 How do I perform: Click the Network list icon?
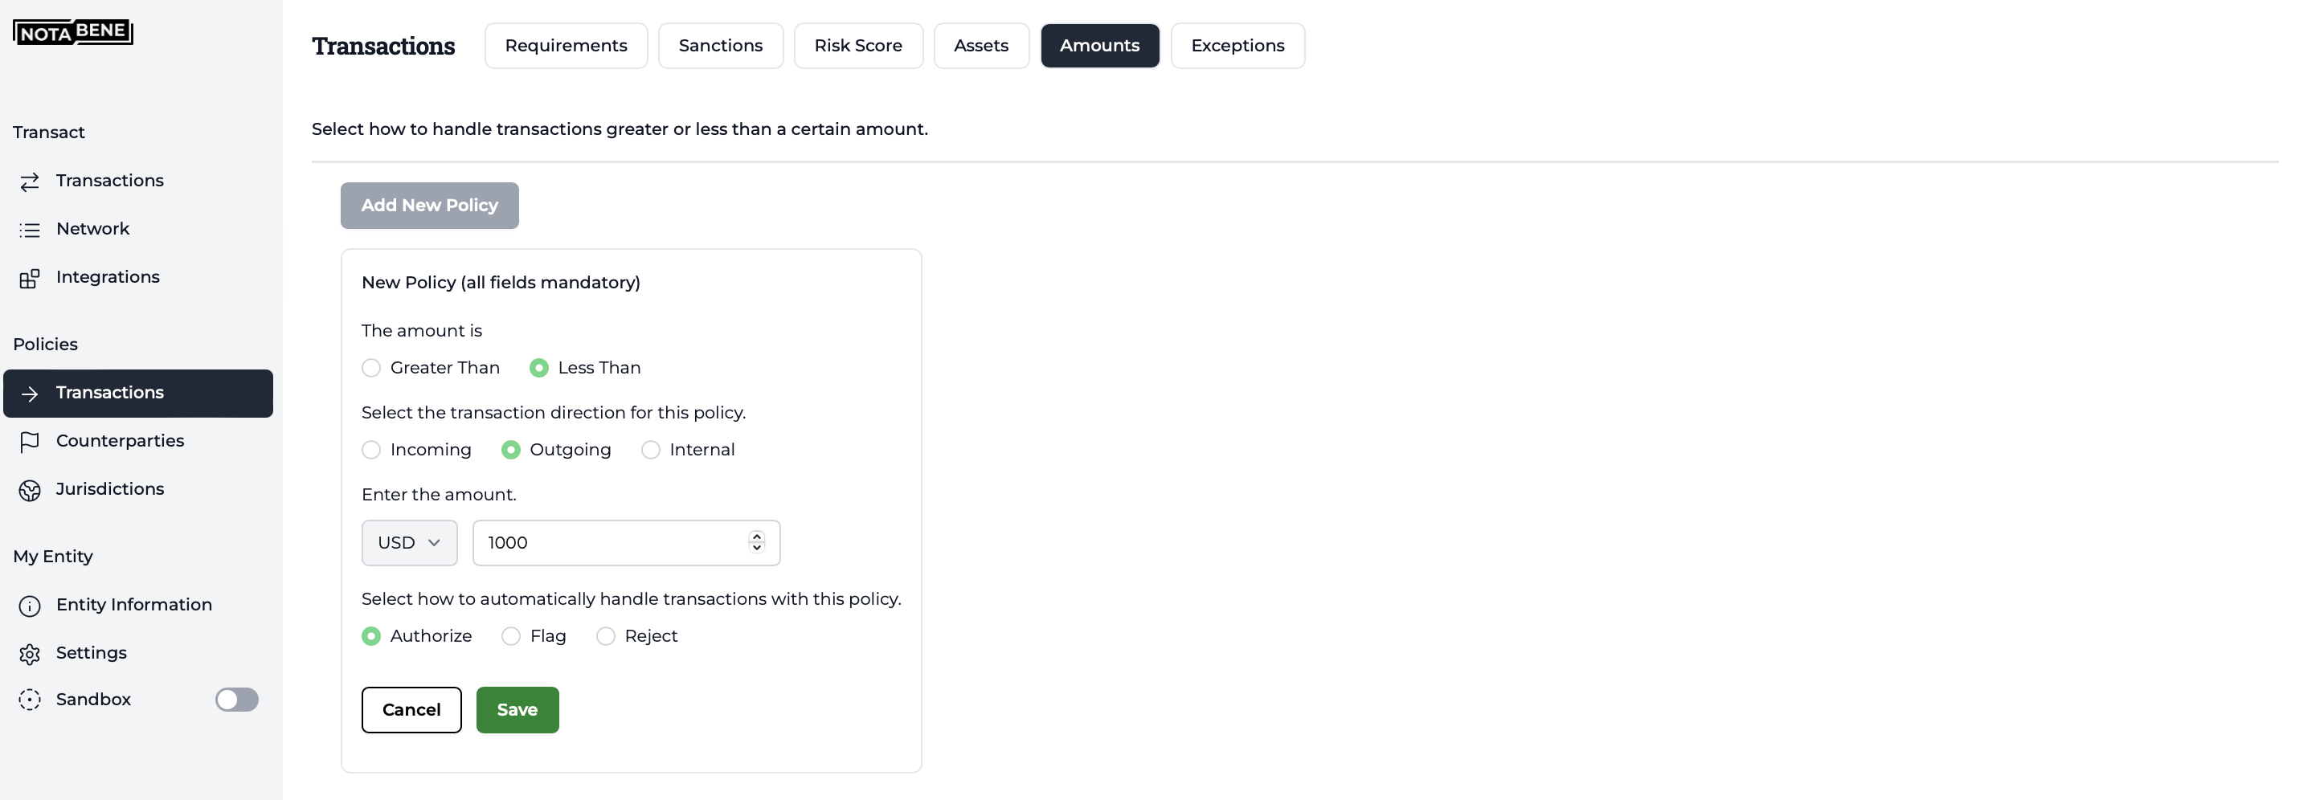click(x=30, y=230)
